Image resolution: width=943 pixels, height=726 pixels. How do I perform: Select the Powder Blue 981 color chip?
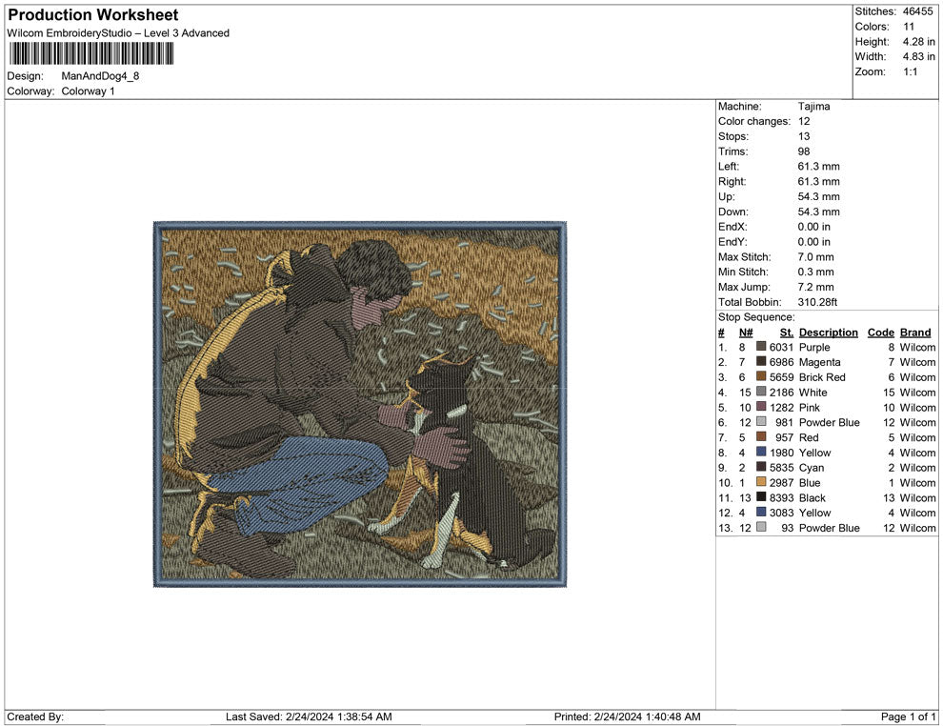coord(758,422)
